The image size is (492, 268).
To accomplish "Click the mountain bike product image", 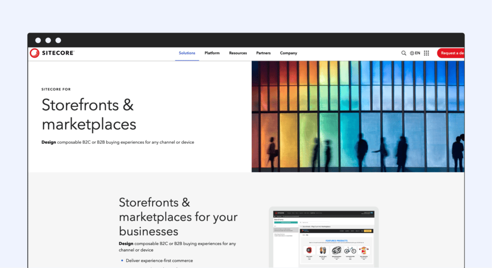I will (350, 250).
